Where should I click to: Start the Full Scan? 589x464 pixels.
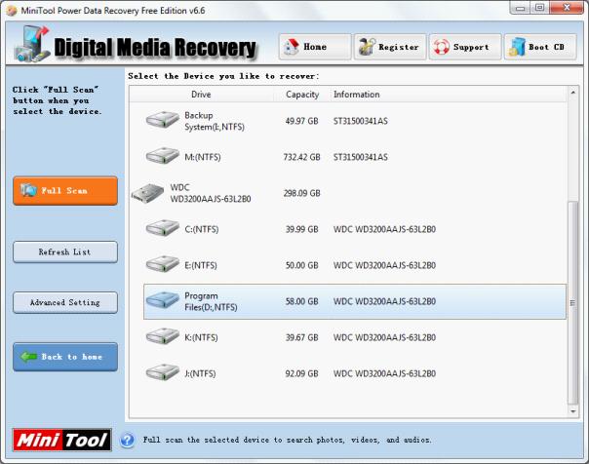pos(65,191)
